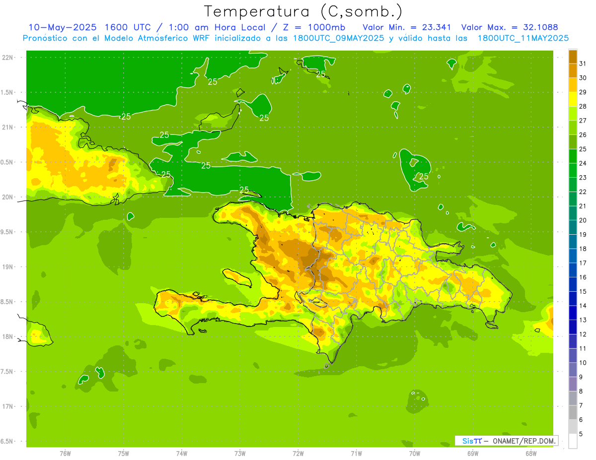Click the '75W' longitude axis label
The image size is (596, 460).
point(124,454)
